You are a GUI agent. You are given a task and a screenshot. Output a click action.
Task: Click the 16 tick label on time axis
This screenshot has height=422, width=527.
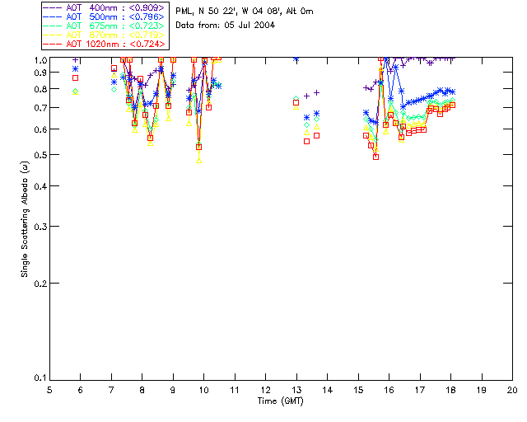[x=389, y=389]
